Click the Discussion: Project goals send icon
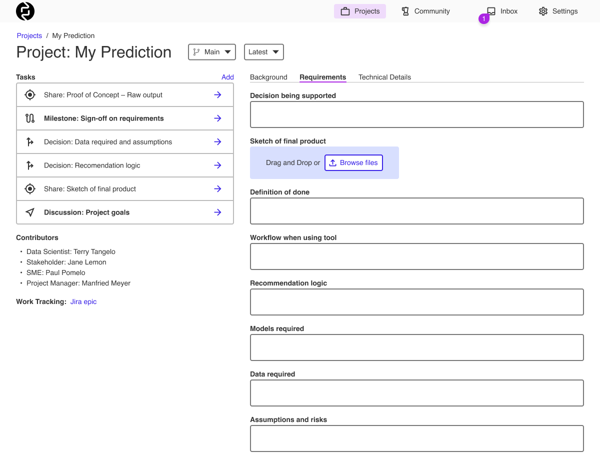 click(x=29, y=212)
